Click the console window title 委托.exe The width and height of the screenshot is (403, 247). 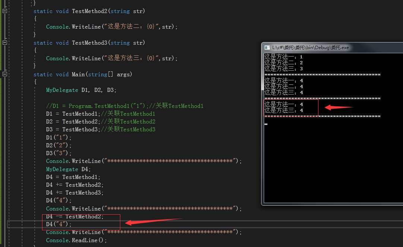point(311,48)
